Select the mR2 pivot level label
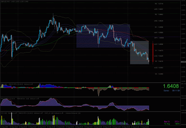The image size is (186, 128). pyautogui.click(x=159, y=21)
